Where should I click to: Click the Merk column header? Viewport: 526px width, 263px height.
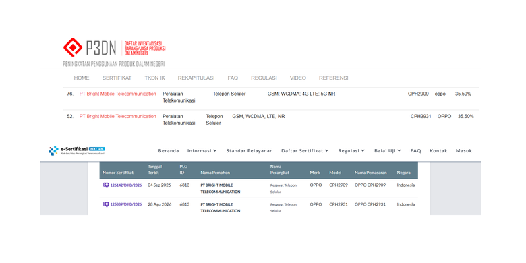point(315,173)
